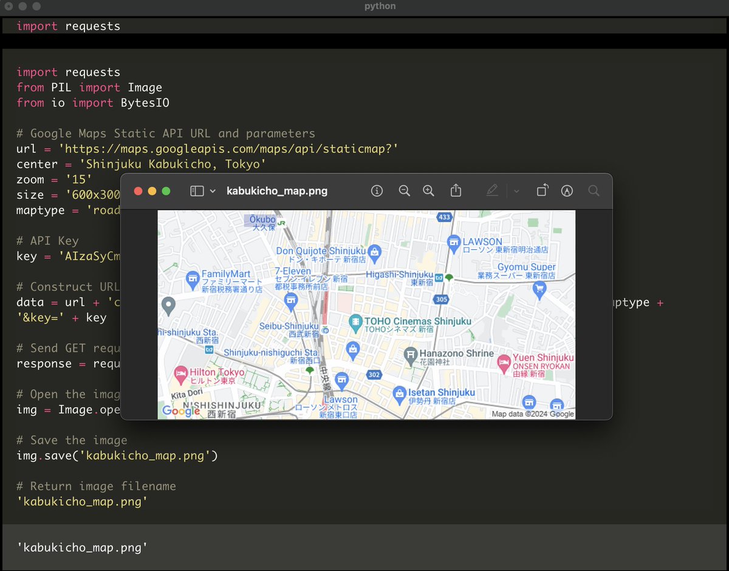Click the python terminal window title

tap(380, 7)
